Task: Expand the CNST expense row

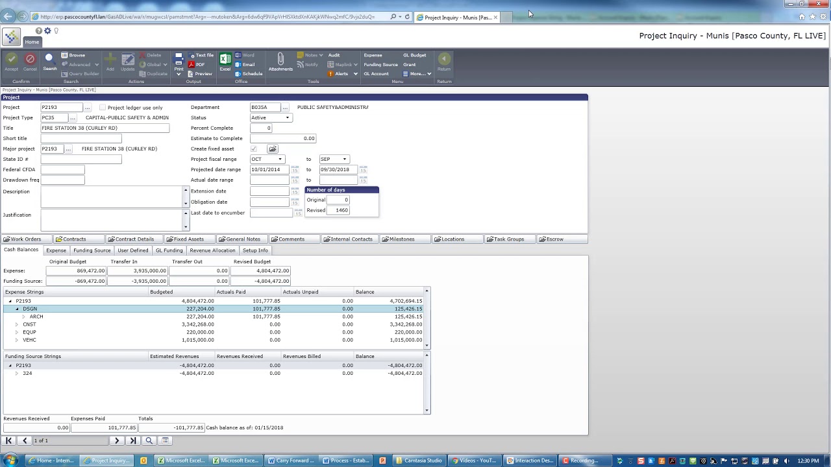Action: pos(17,324)
